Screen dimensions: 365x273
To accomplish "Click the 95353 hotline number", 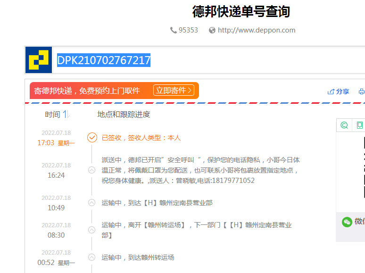I will (x=188, y=30).
